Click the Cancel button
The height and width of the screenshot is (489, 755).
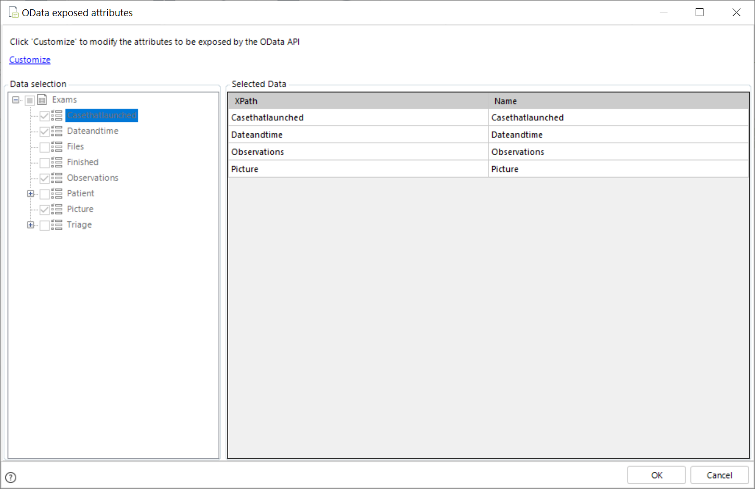pos(719,475)
